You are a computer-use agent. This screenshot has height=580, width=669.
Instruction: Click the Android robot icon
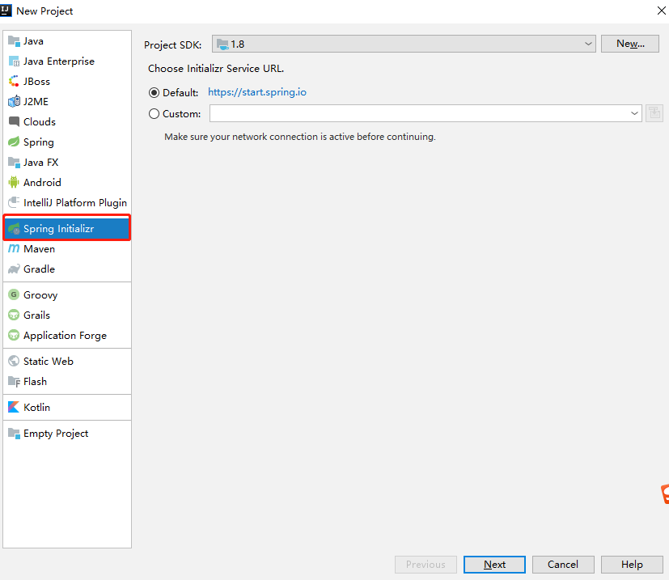point(14,182)
